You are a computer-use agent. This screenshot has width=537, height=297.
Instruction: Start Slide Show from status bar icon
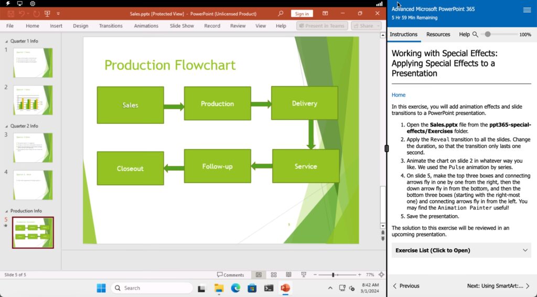[x=304, y=274]
